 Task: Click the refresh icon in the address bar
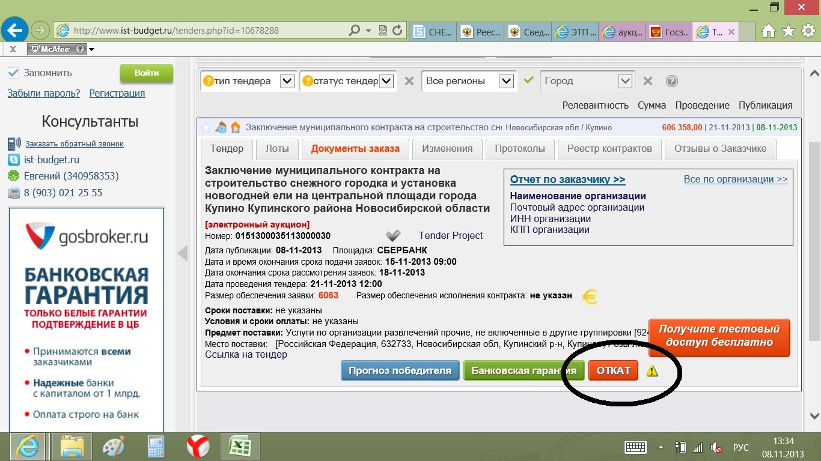coord(397,30)
